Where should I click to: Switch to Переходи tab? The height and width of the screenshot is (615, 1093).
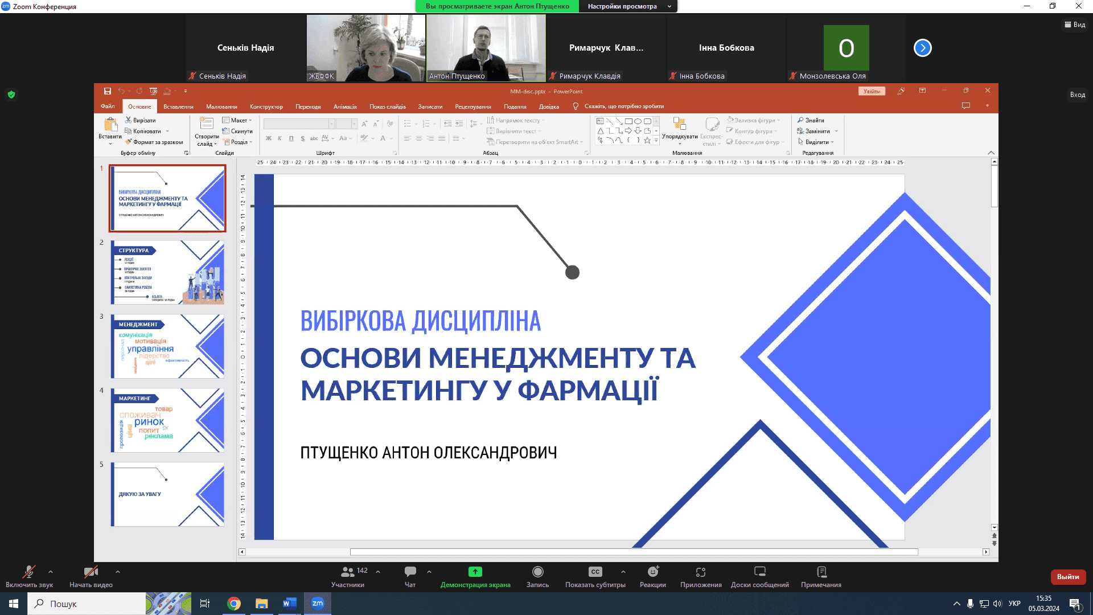pos(308,106)
